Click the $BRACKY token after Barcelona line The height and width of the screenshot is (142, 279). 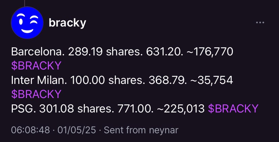click(36, 65)
